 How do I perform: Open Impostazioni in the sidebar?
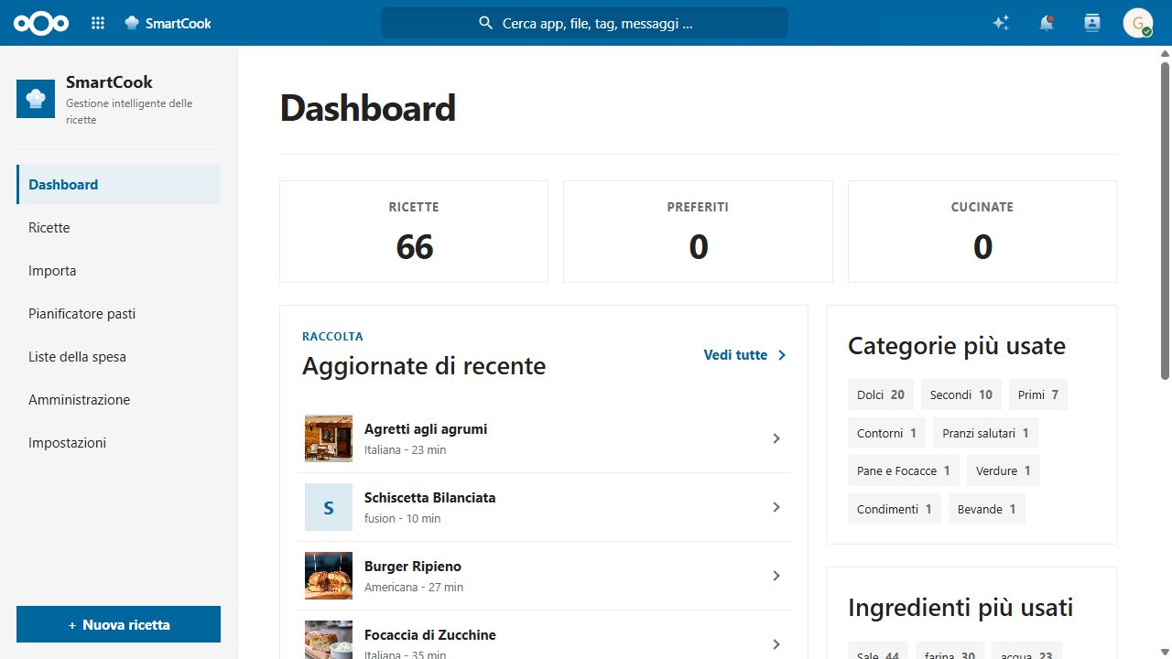tap(119, 442)
